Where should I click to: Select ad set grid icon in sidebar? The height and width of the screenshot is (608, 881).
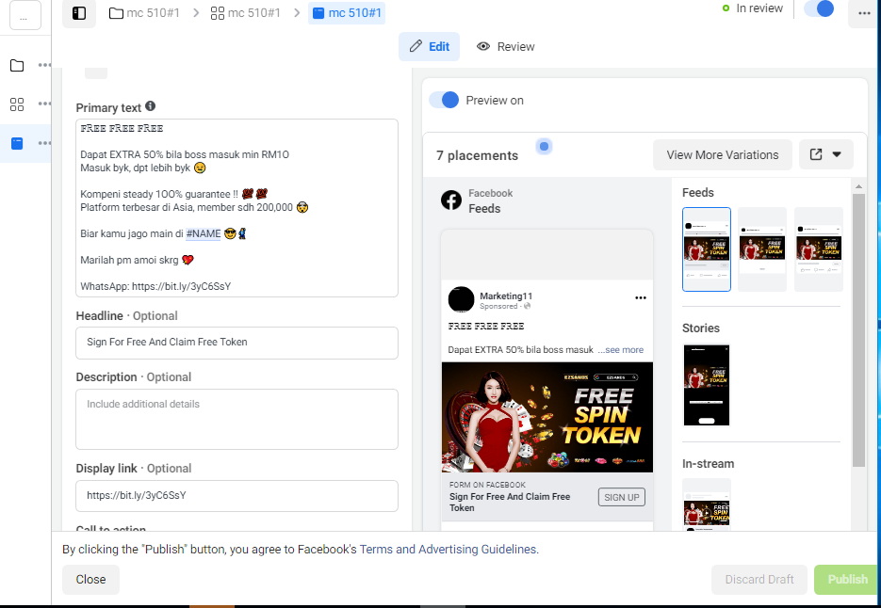click(x=17, y=104)
